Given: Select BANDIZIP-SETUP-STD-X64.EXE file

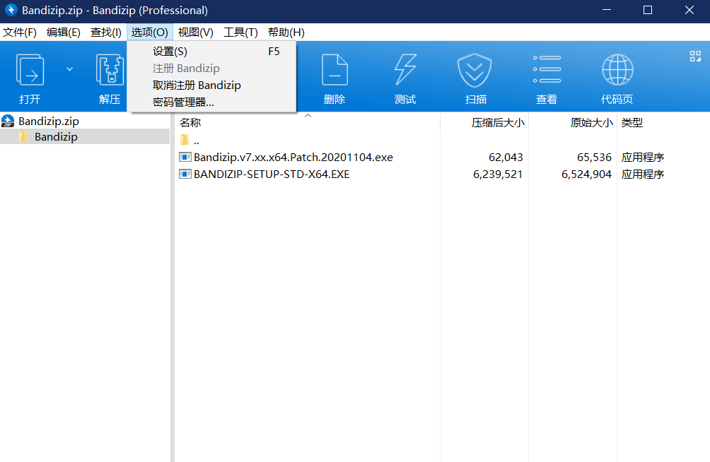Looking at the screenshot, I should point(272,174).
